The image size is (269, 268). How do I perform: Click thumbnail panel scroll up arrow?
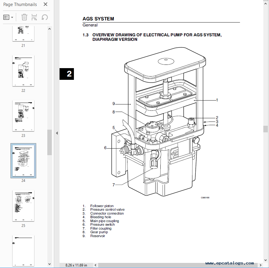point(49,29)
